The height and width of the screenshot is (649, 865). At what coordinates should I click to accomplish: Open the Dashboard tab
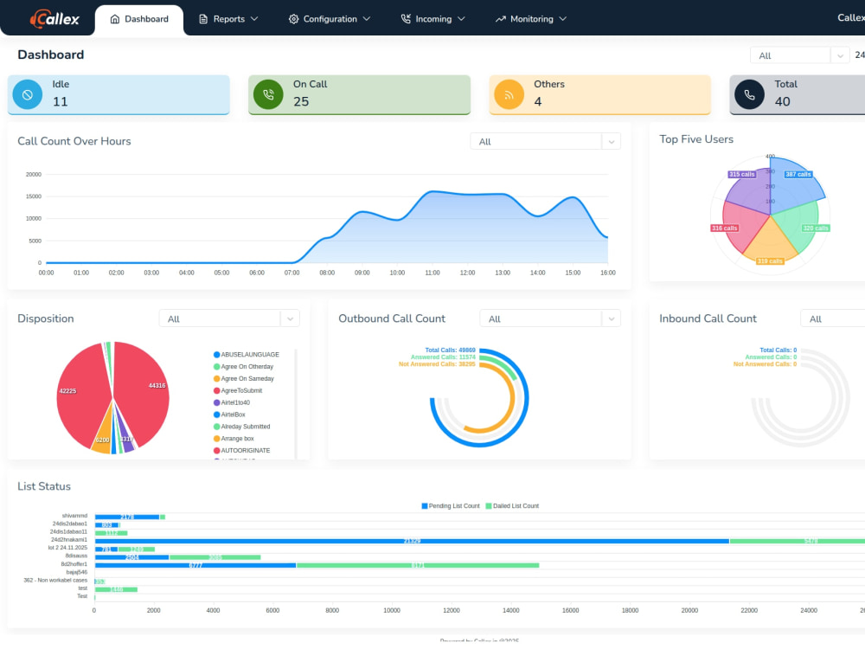(139, 20)
